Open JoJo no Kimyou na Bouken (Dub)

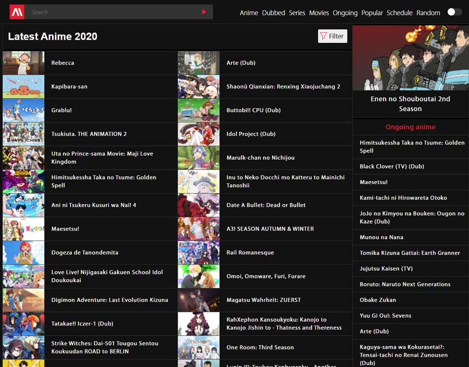coord(412,217)
